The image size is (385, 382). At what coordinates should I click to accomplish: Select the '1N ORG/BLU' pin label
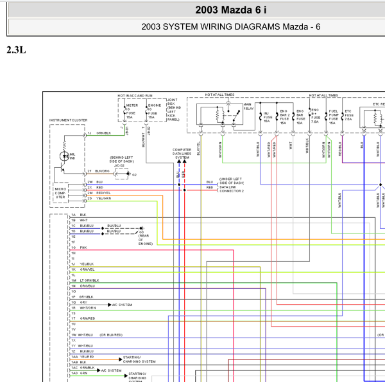pos(83,286)
